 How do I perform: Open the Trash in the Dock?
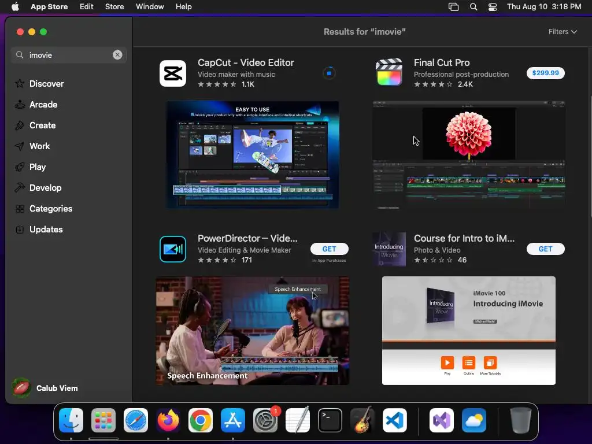point(521,420)
